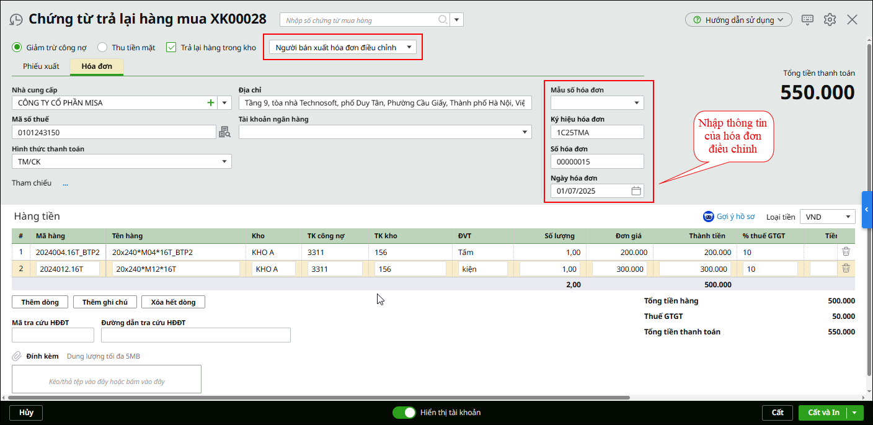Viewport: 873px width, 425px height.
Task: Switch to "Phiếu xuất" tab
Action: pos(41,66)
